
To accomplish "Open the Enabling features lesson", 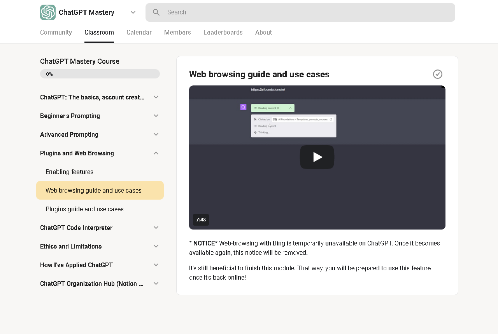I will 100,172.
